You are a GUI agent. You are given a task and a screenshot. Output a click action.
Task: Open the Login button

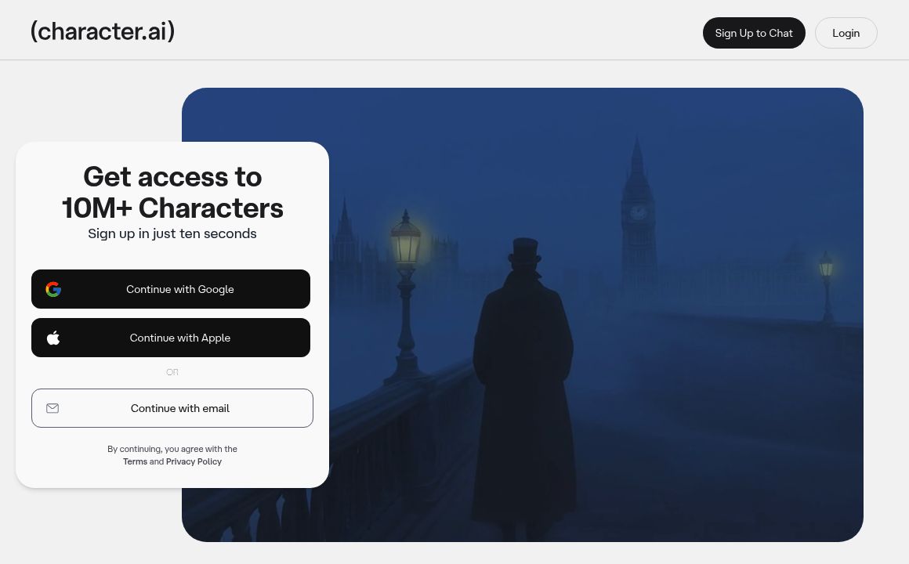pyautogui.click(x=846, y=33)
